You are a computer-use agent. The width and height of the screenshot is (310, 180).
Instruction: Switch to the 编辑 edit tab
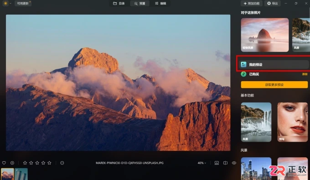(x=160, y=3)
